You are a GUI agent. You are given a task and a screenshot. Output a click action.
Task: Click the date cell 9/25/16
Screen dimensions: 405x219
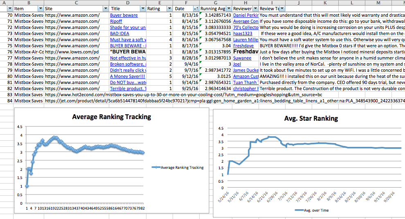(x=186, y=88)
